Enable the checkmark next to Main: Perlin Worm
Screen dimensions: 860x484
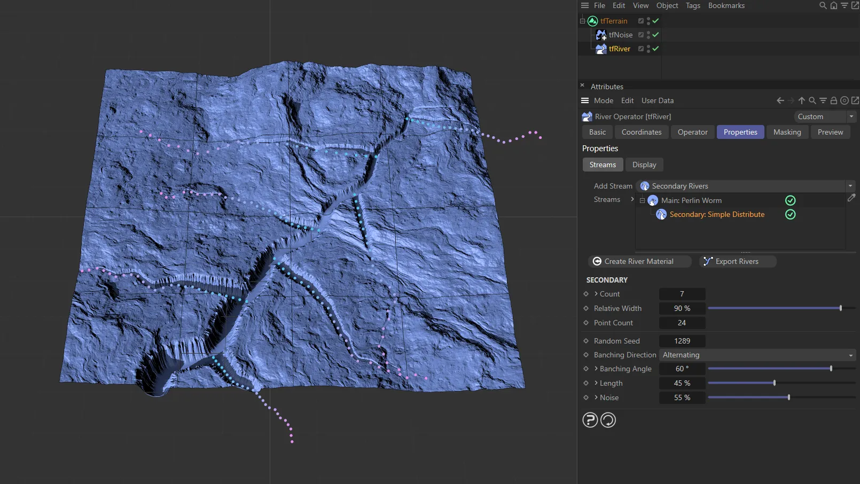(791, 200)
